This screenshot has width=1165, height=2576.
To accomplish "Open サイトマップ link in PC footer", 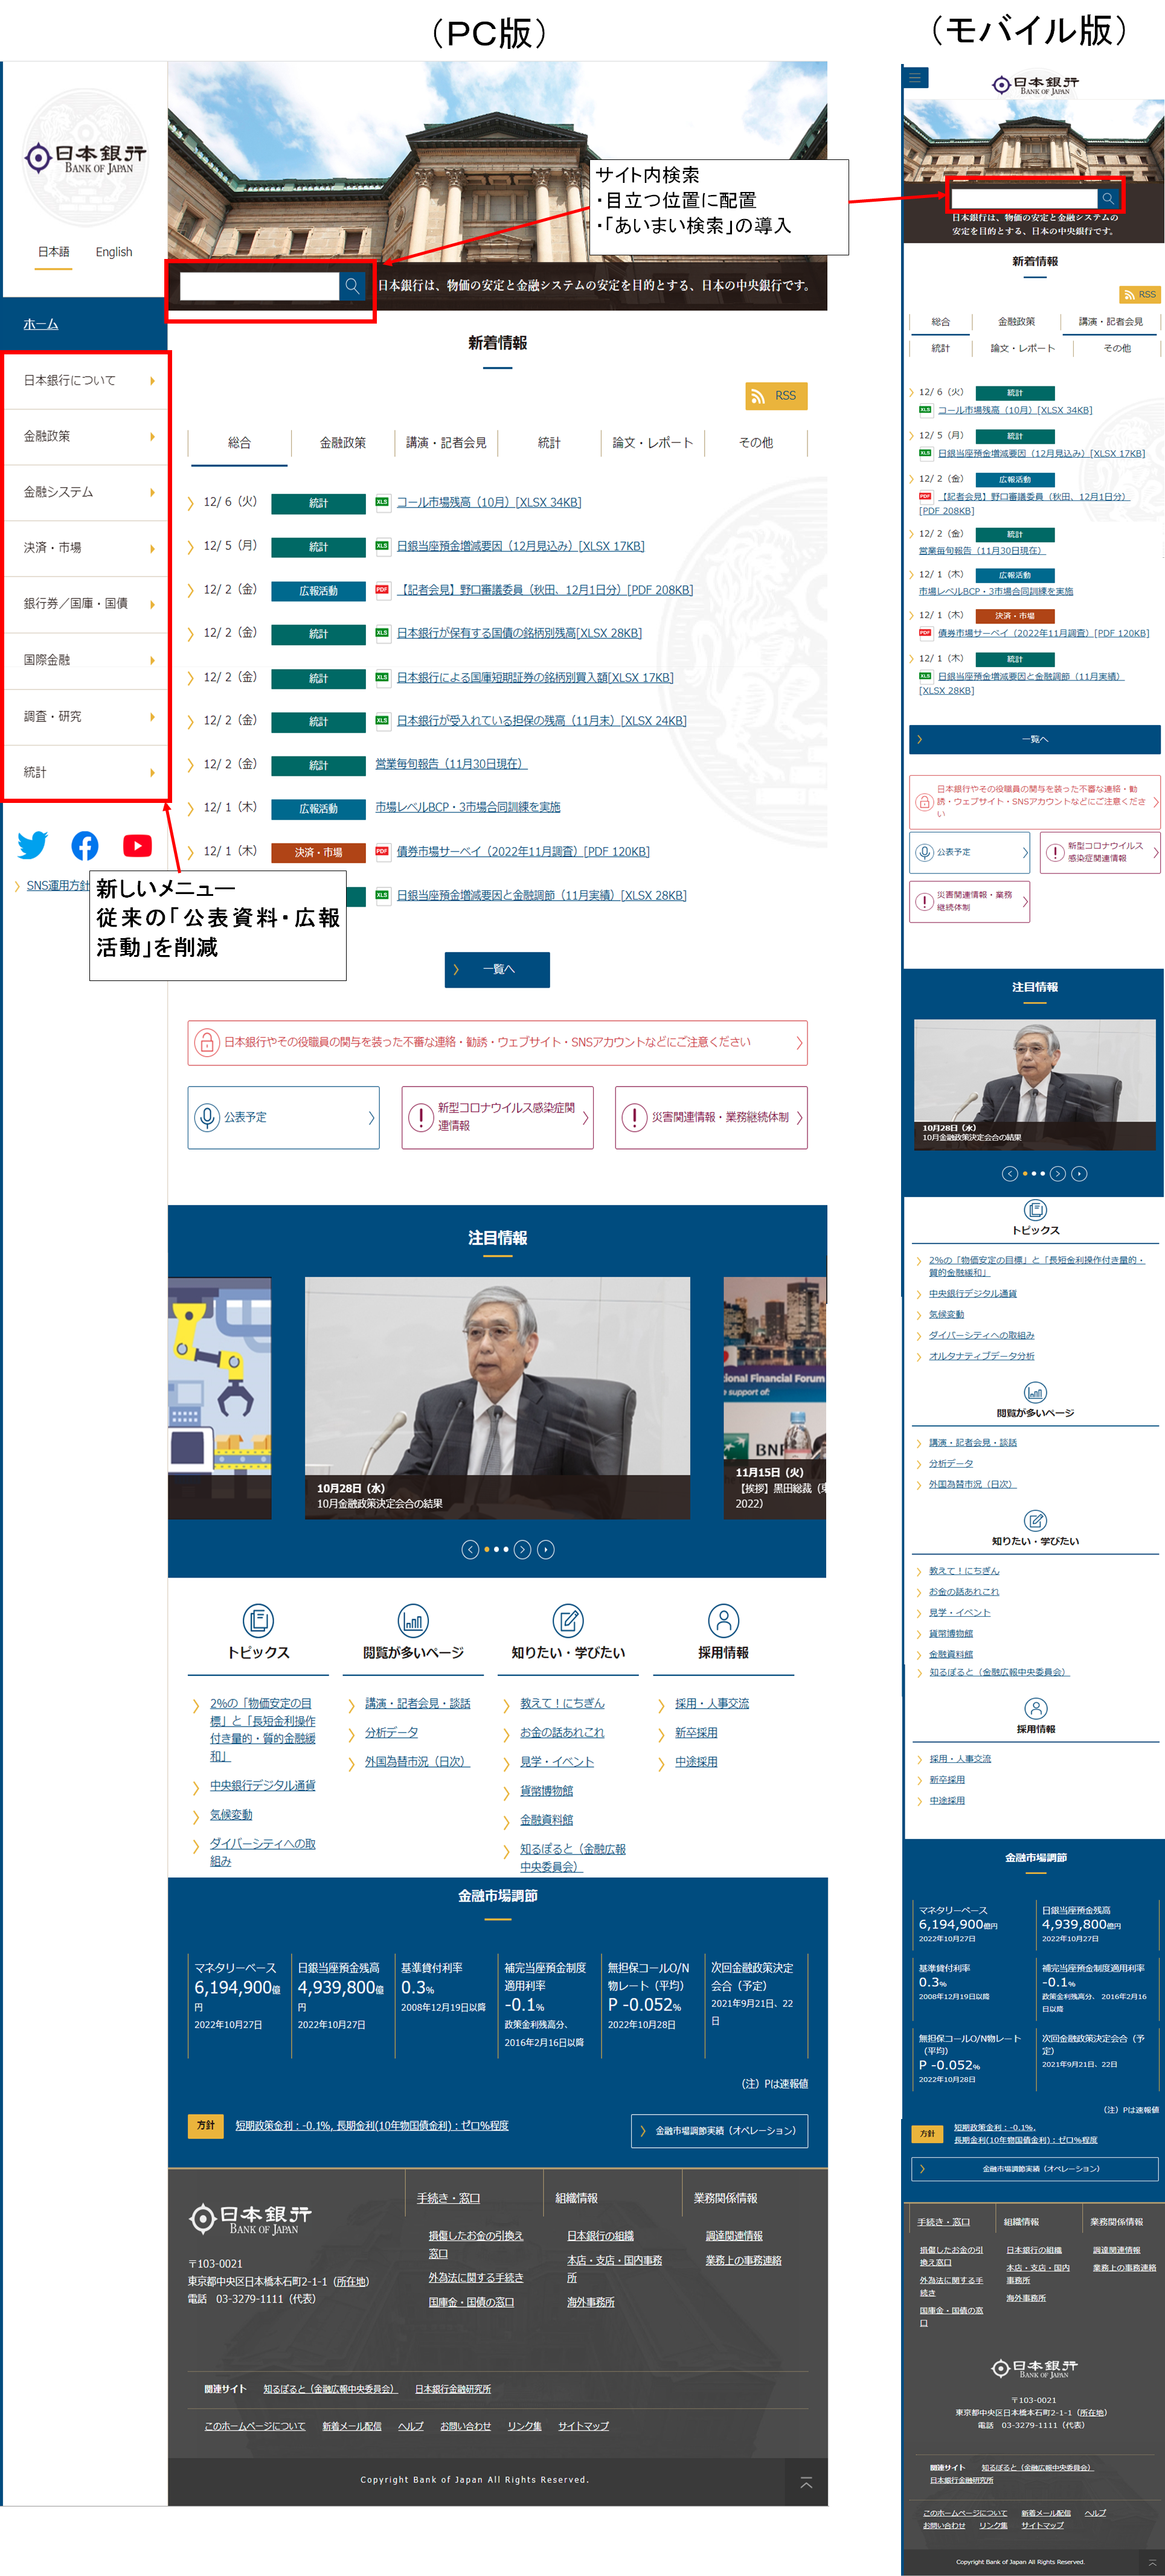I will tap(583, 2426).
